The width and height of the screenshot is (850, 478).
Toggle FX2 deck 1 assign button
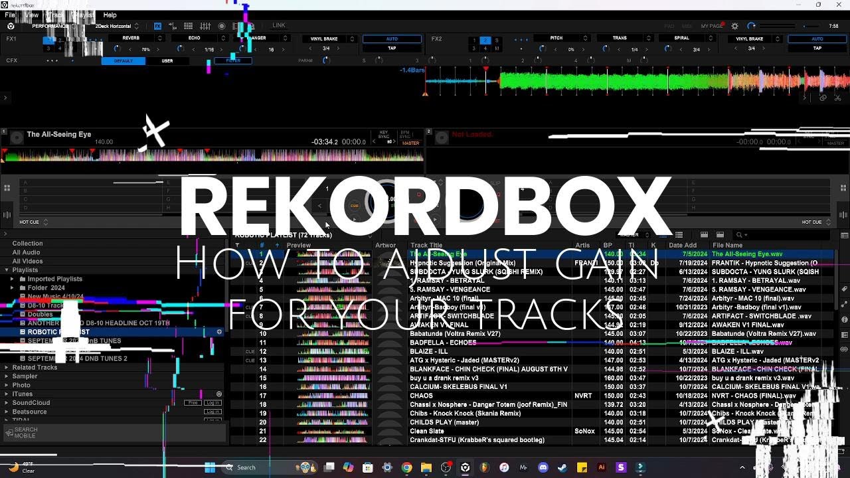pos(473,40)
